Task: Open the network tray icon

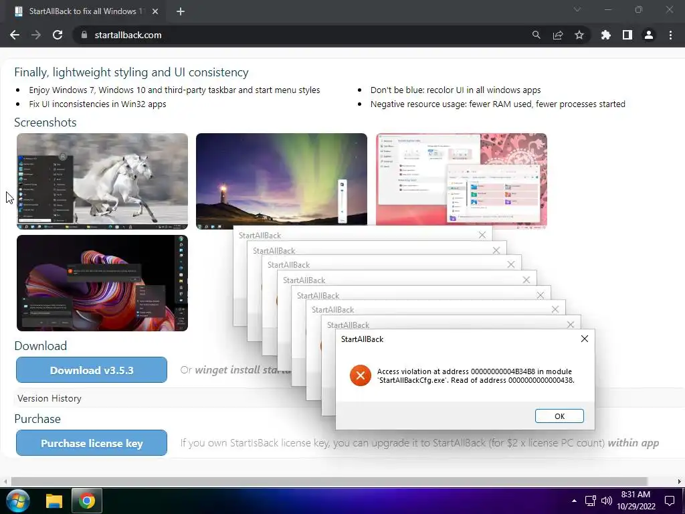Action: pos(591,501)
